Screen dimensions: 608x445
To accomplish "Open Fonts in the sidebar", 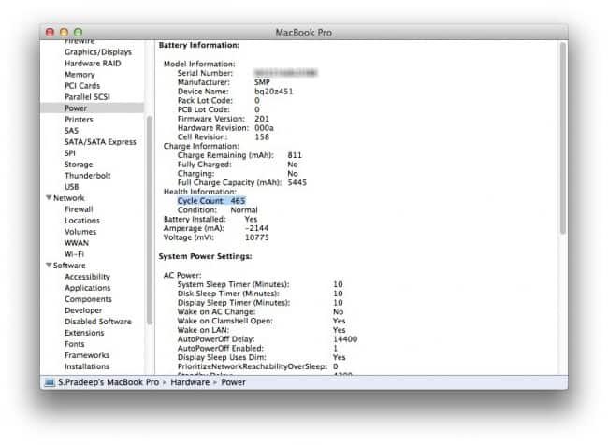I will (74, 344).
